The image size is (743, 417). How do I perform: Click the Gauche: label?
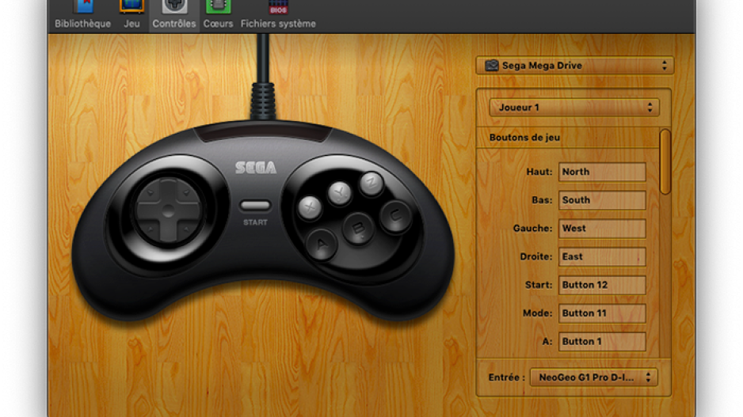(532, 228)
